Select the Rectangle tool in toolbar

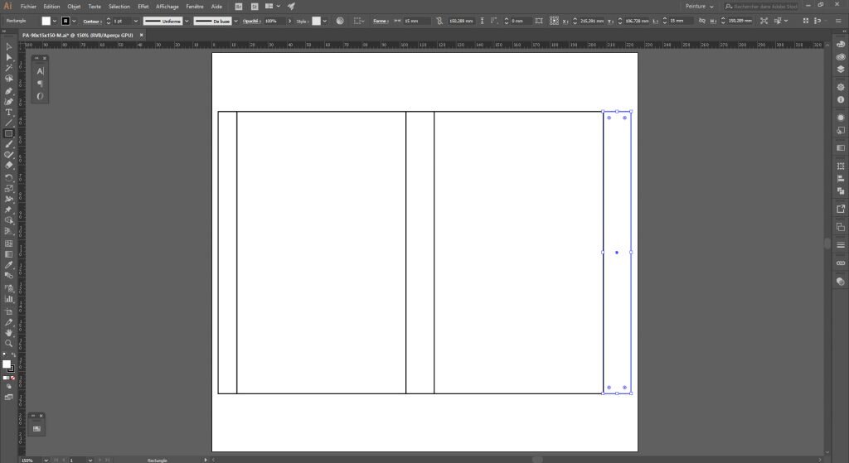9,133
